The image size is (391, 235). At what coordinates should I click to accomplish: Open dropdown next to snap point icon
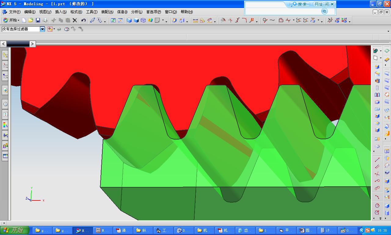(54, 29)
